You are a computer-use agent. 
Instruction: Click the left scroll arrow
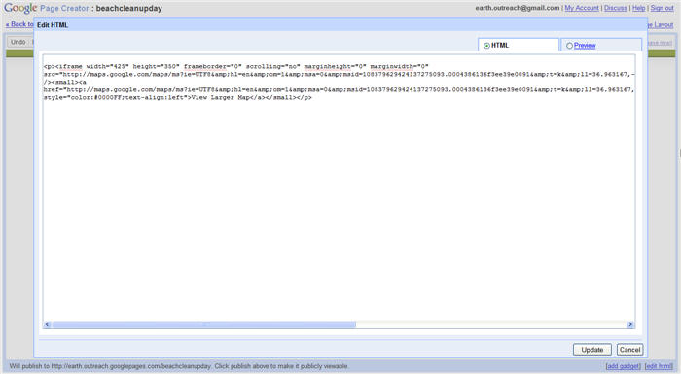click(x=48, y=324)
